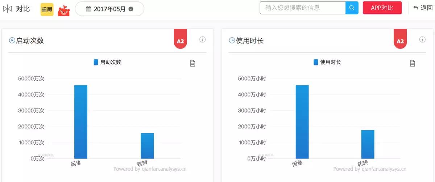Click the 使用时长 panel title
The height and width of the screenshot is (182, 435).
[250, 41]
